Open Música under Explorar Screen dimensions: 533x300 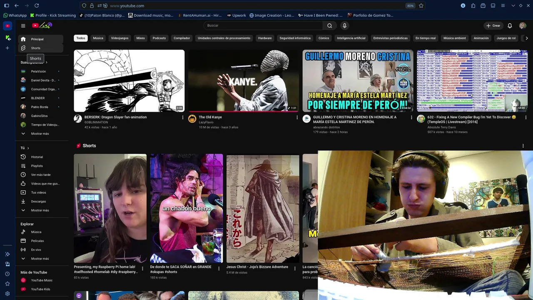pos(41,232)
